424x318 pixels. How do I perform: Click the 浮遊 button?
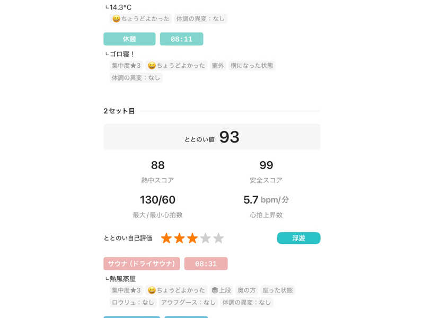298,238
